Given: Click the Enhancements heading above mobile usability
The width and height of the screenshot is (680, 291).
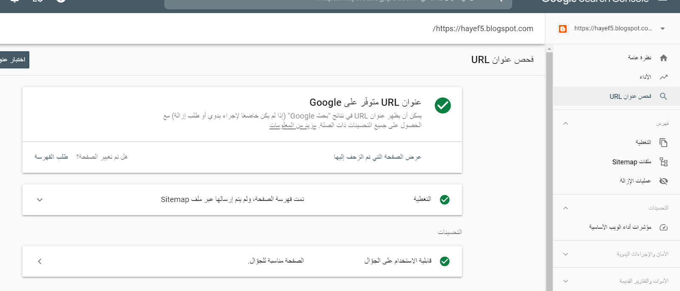Looking at the screenshot, I should (450, 232).
